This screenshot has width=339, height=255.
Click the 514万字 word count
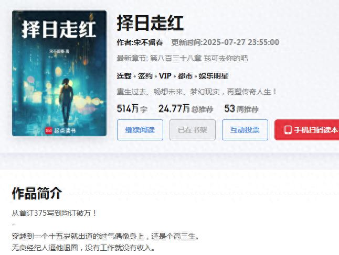coord(132,108)
